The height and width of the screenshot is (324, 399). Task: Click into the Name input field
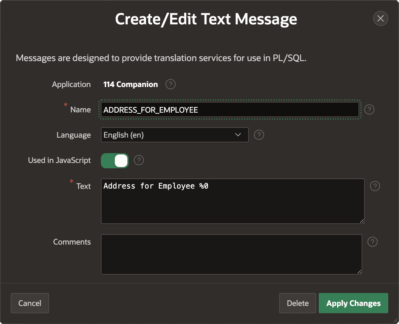(230, 109)
